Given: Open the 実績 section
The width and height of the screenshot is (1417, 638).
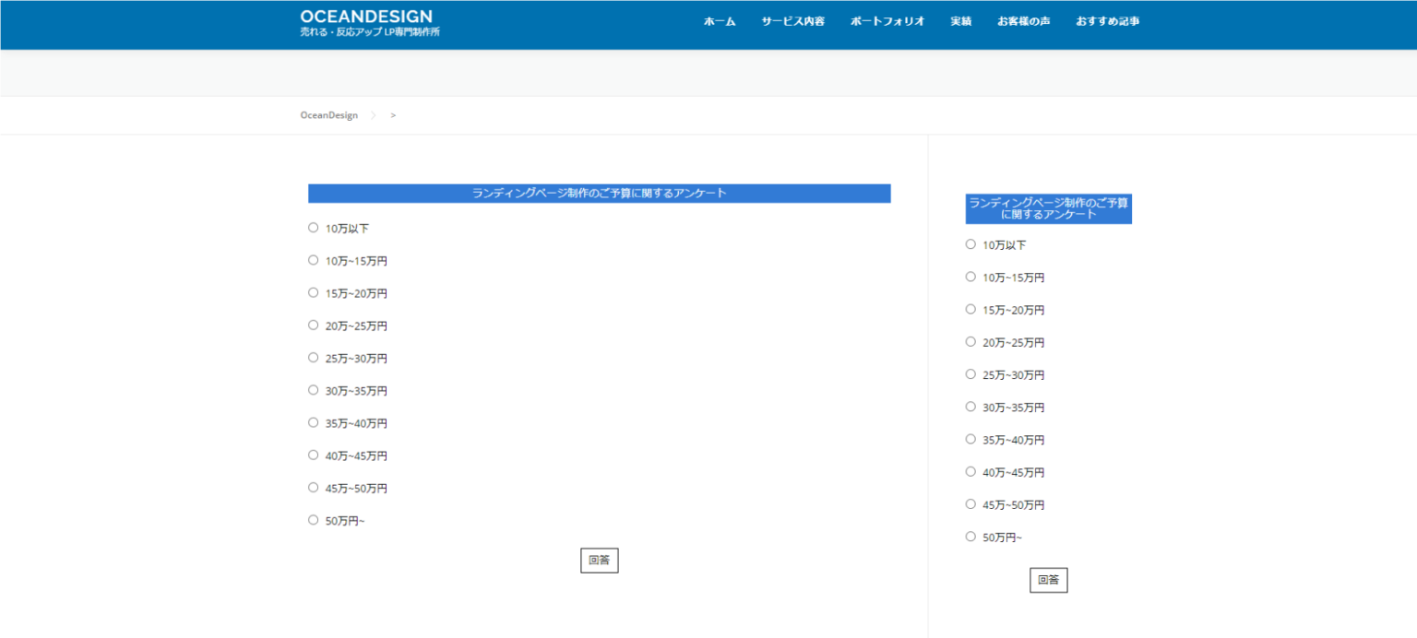Looking at the screenshot, I should 960,20.
